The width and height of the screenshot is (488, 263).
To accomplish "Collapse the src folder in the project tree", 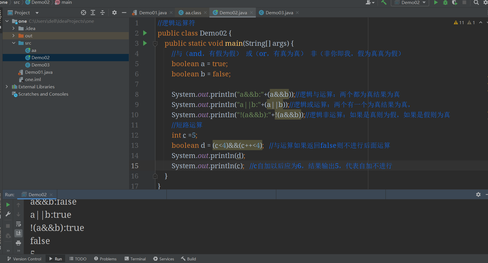I will coord(13,43).
